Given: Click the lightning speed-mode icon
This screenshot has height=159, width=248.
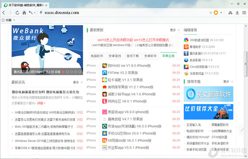Looking at the screenshot, I should pyautogui.click(x=41, y=13).
